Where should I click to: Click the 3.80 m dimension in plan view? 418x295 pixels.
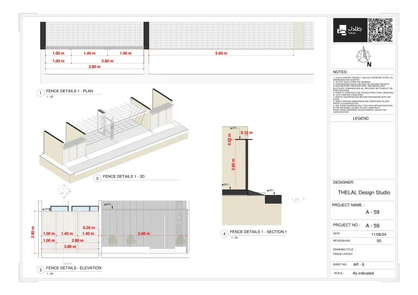pyautogui.click(x=94, y=67)
